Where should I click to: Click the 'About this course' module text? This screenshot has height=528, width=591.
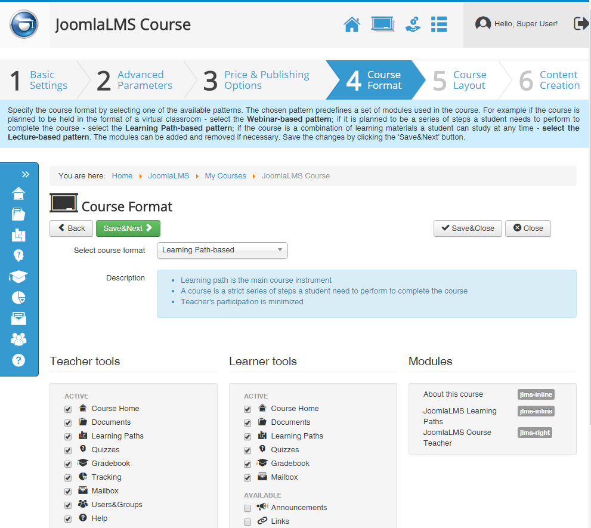(453, 394)
